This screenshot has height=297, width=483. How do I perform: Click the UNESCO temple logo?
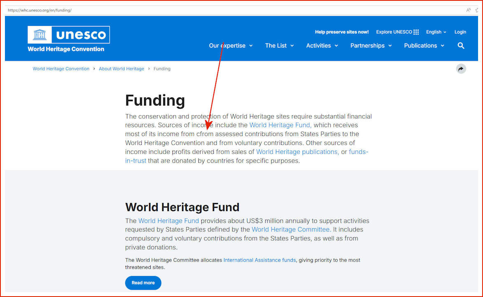40,35
